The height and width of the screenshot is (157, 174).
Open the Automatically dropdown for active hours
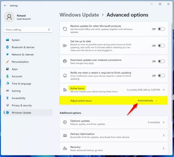click(148, 101)
